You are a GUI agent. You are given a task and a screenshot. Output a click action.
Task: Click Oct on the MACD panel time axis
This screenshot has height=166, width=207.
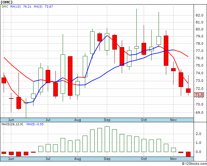point(144,159)
